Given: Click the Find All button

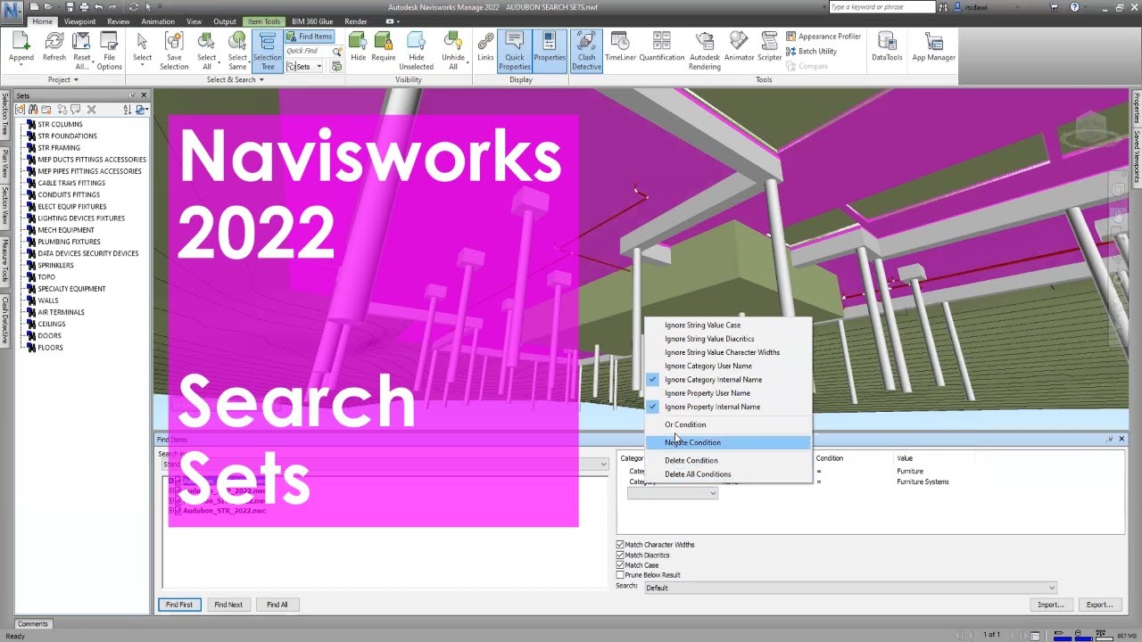Looking at the screenshot, I should tap(277, 605).
